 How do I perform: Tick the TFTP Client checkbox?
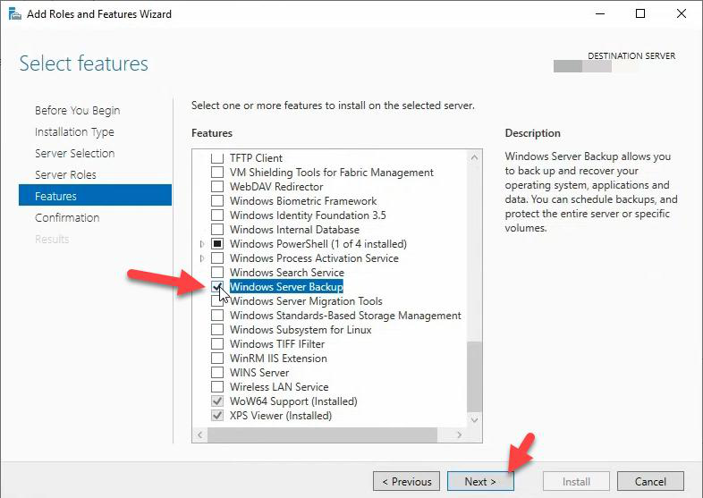tap(217, 157)
